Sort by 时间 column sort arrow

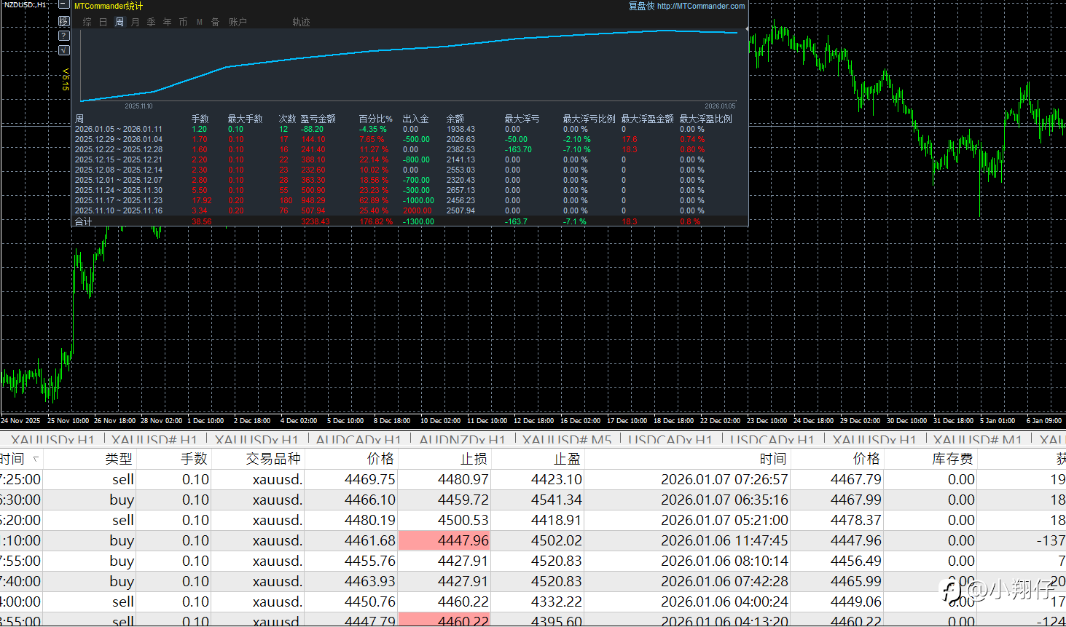coord(36,460)
